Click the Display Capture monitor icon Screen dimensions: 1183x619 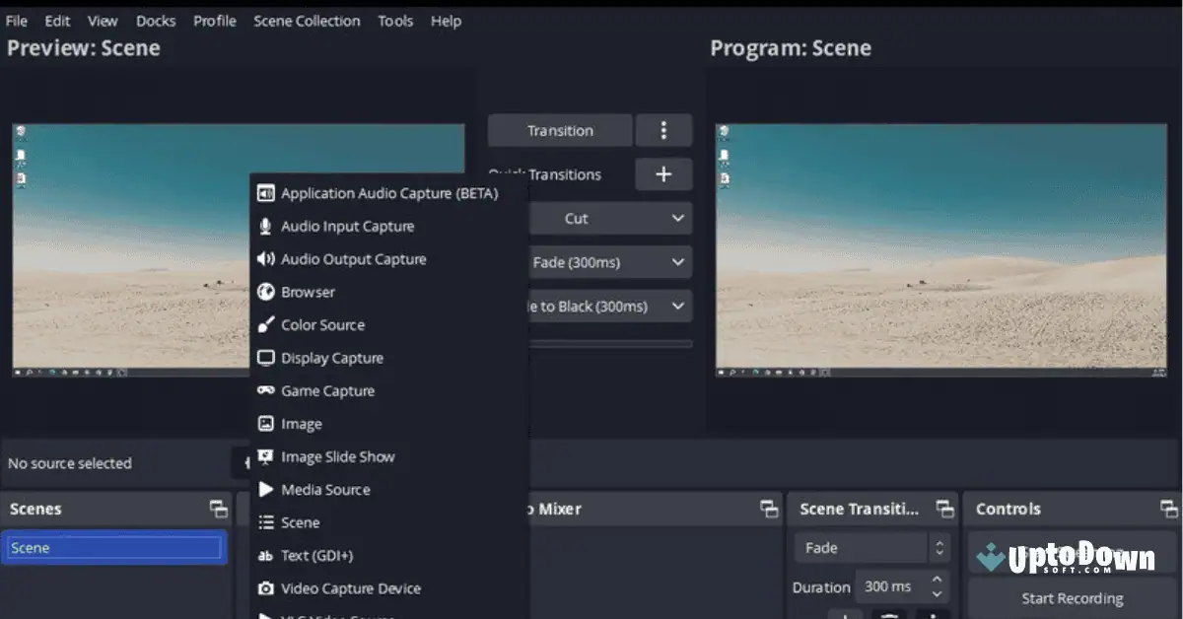point(265,358)
